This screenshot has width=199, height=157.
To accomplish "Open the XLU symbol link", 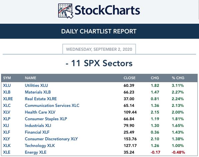I will 7,86.
